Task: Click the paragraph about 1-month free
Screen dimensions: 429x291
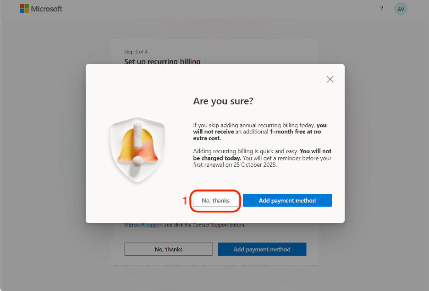Action: [260, 132]
